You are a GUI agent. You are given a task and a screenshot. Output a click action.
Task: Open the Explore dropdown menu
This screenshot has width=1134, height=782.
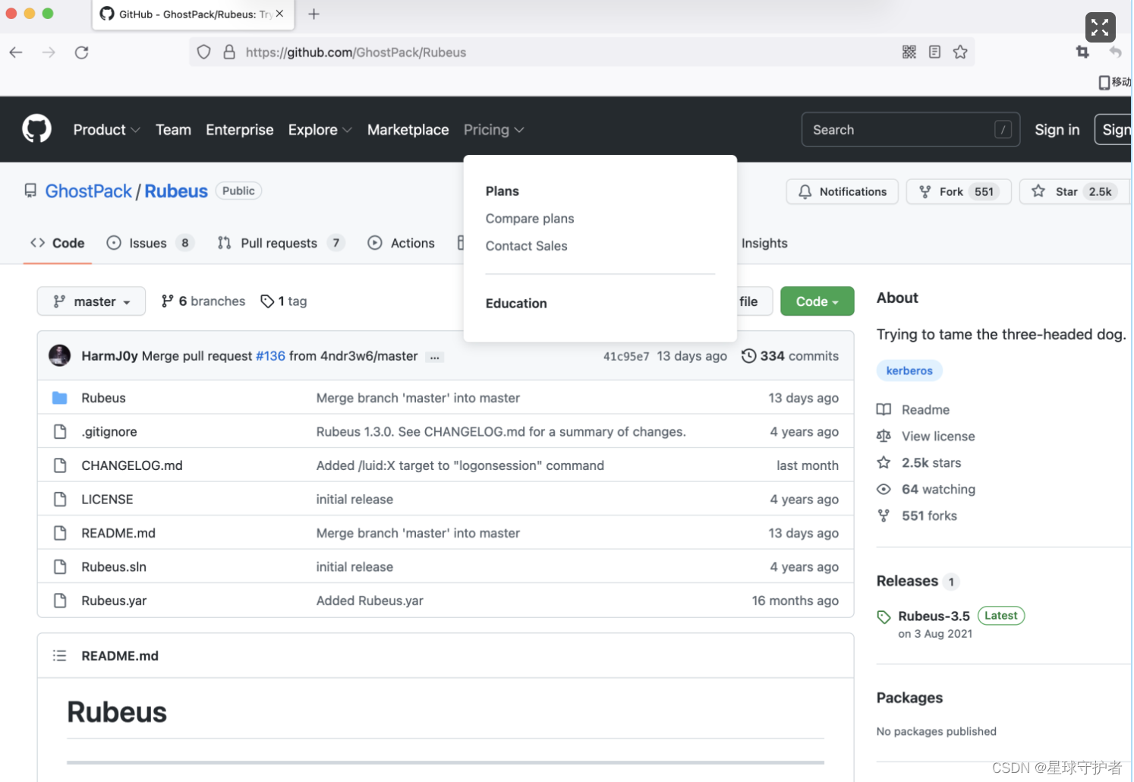click(x=320, y=130)
